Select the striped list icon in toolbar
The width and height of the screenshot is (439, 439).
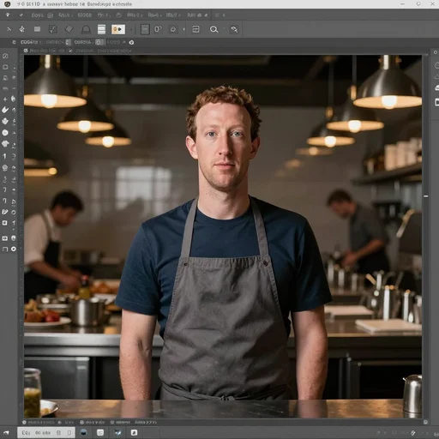coord(101,29)
